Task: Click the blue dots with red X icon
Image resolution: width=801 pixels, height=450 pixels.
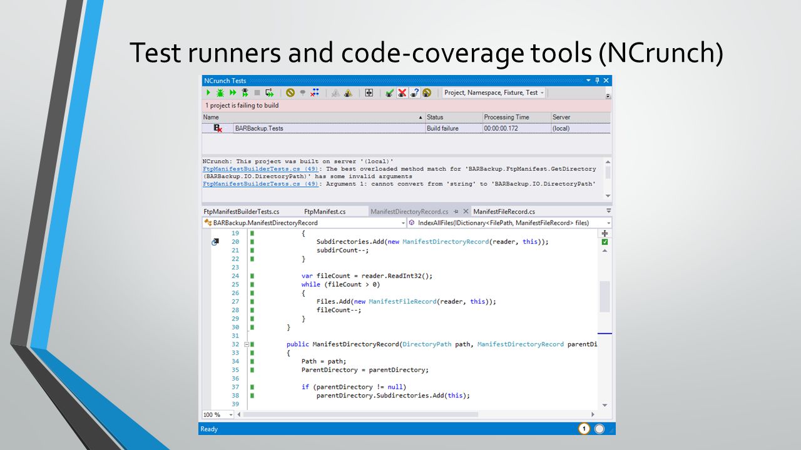Action: pos(315,92)
